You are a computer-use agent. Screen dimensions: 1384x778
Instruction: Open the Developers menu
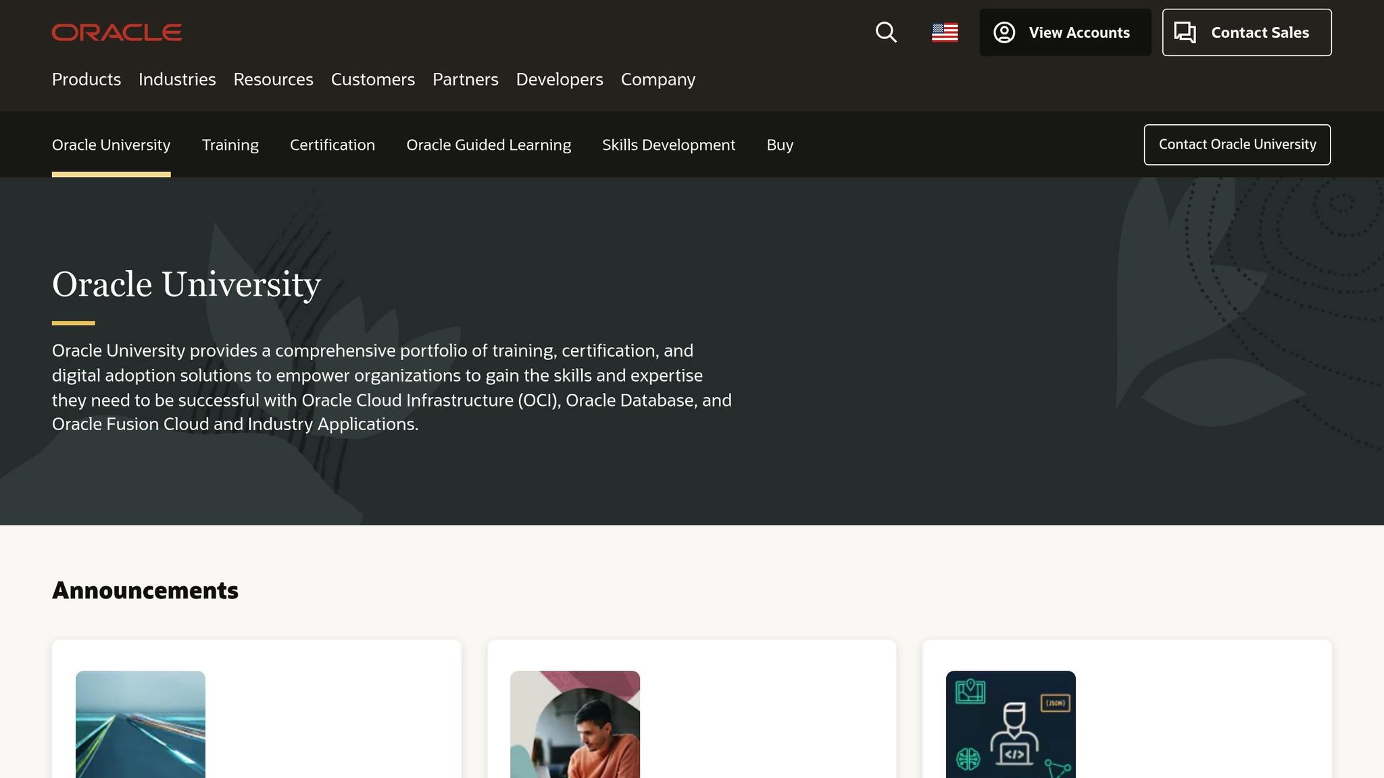[x=560, y=80]
